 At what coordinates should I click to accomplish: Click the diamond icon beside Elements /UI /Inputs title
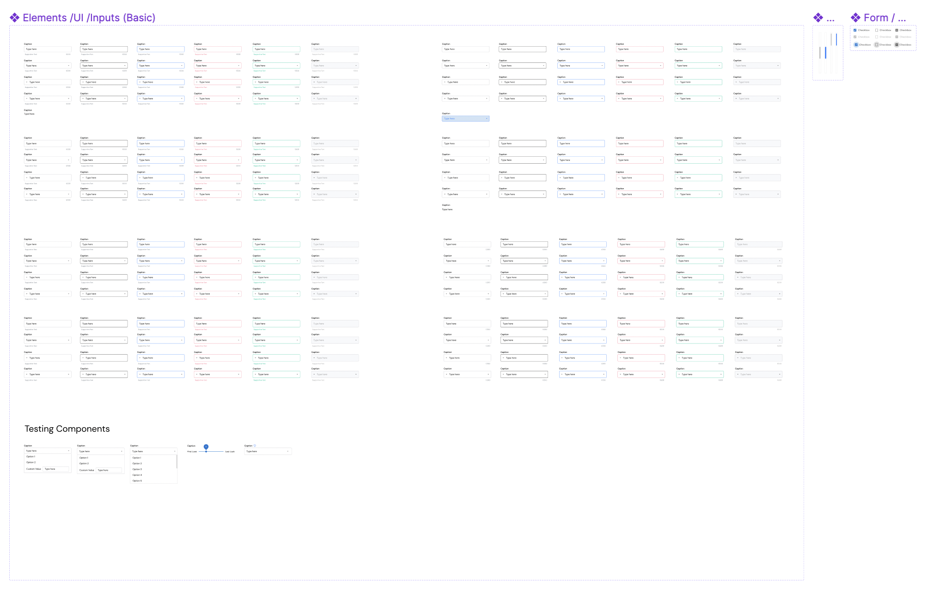15,18
